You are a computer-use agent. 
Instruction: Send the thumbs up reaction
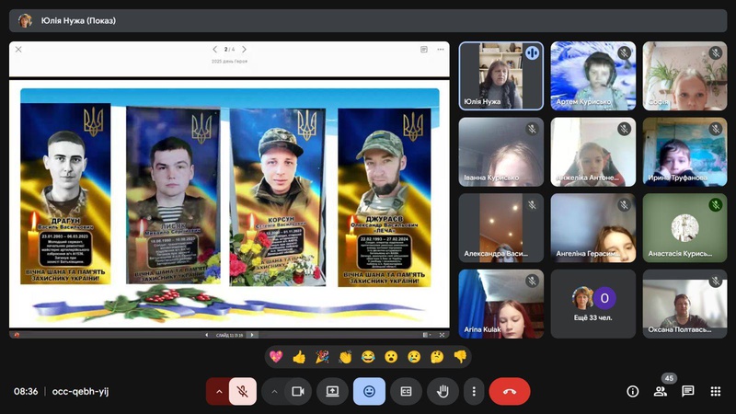299,357
